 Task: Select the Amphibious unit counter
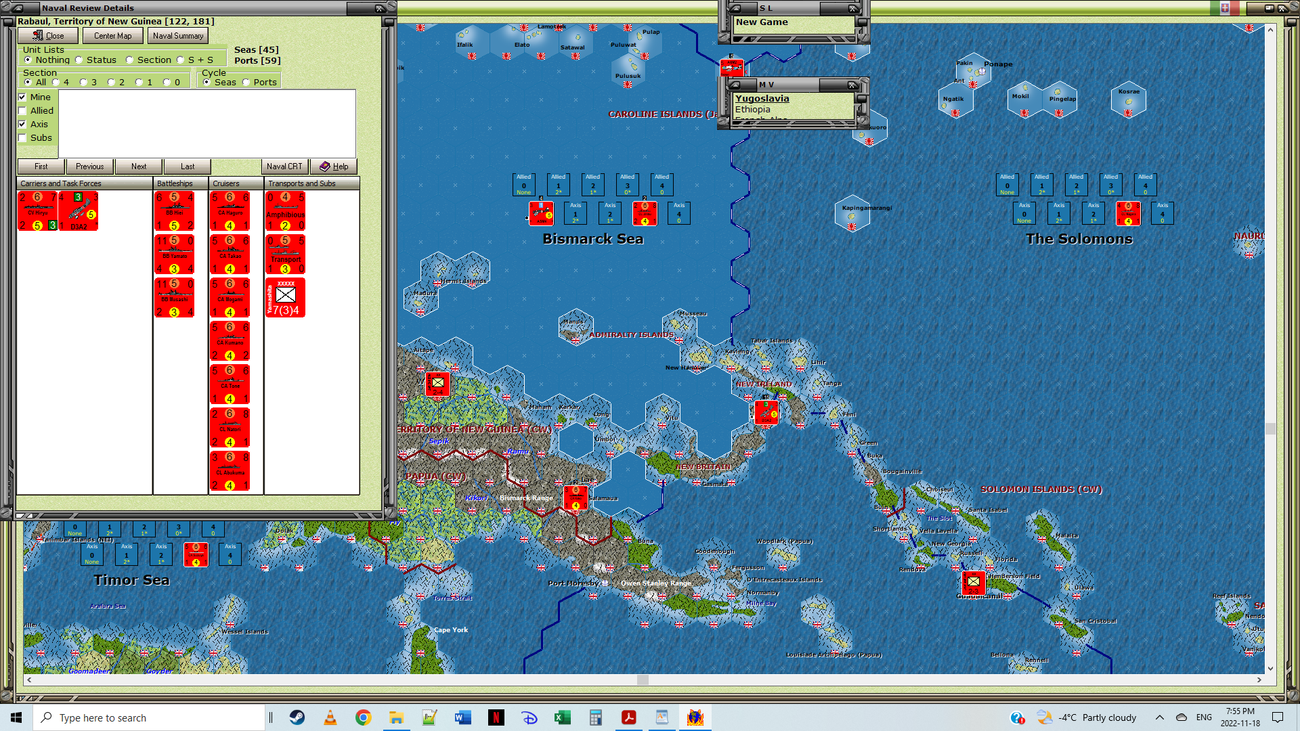[285, 211]
